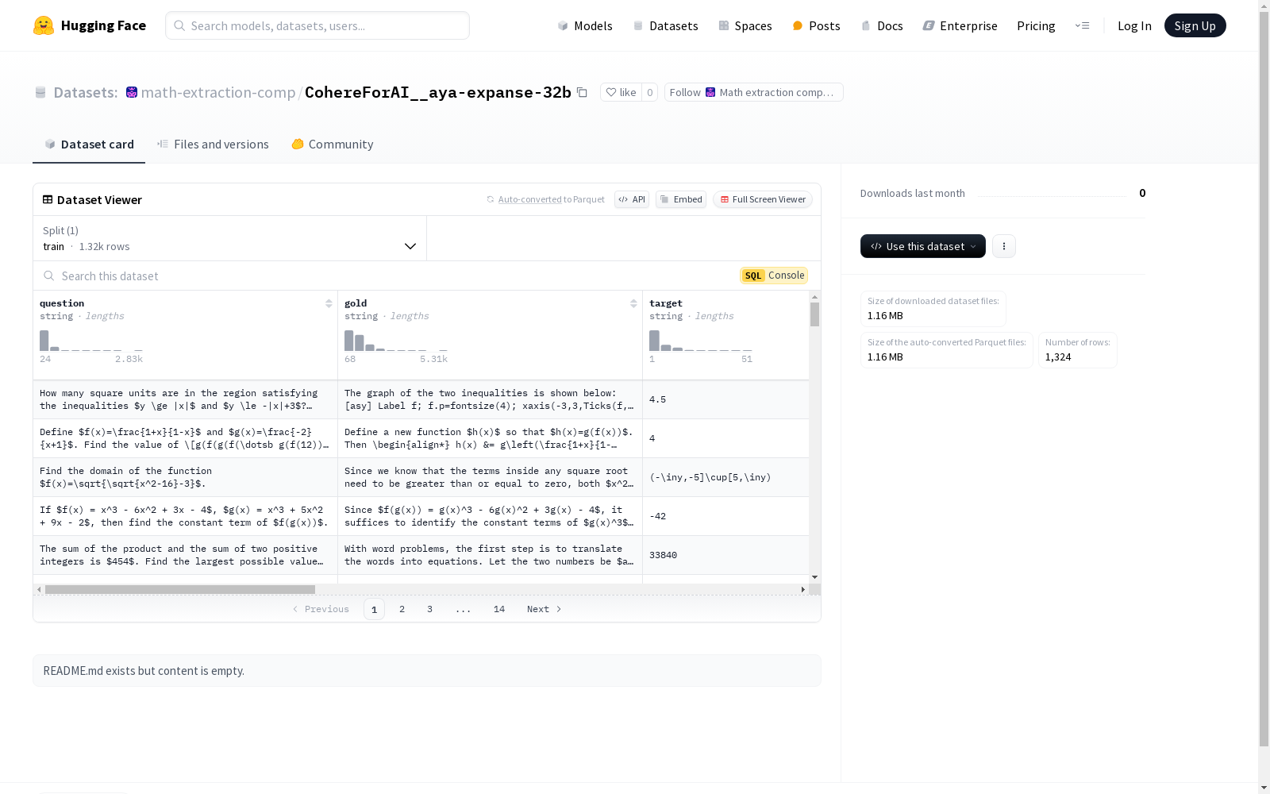
Task: Expand the Split train dropdown
Action: (230, 238)
